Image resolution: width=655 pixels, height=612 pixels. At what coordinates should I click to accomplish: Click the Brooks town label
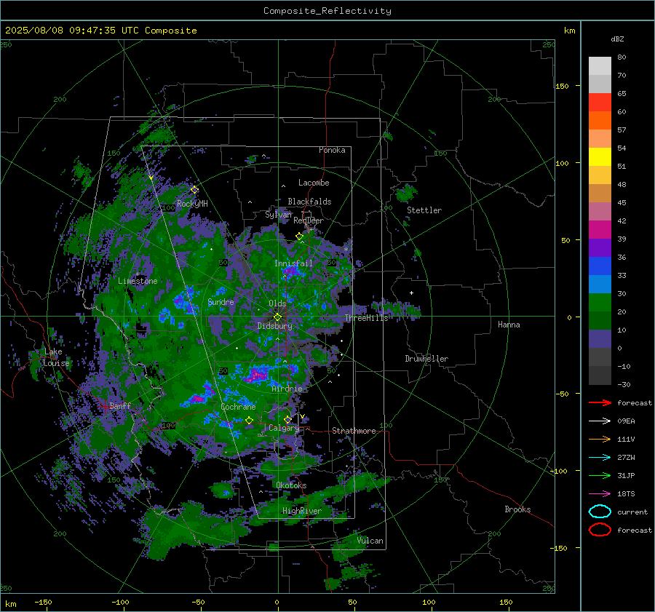[x=517, y=509]
